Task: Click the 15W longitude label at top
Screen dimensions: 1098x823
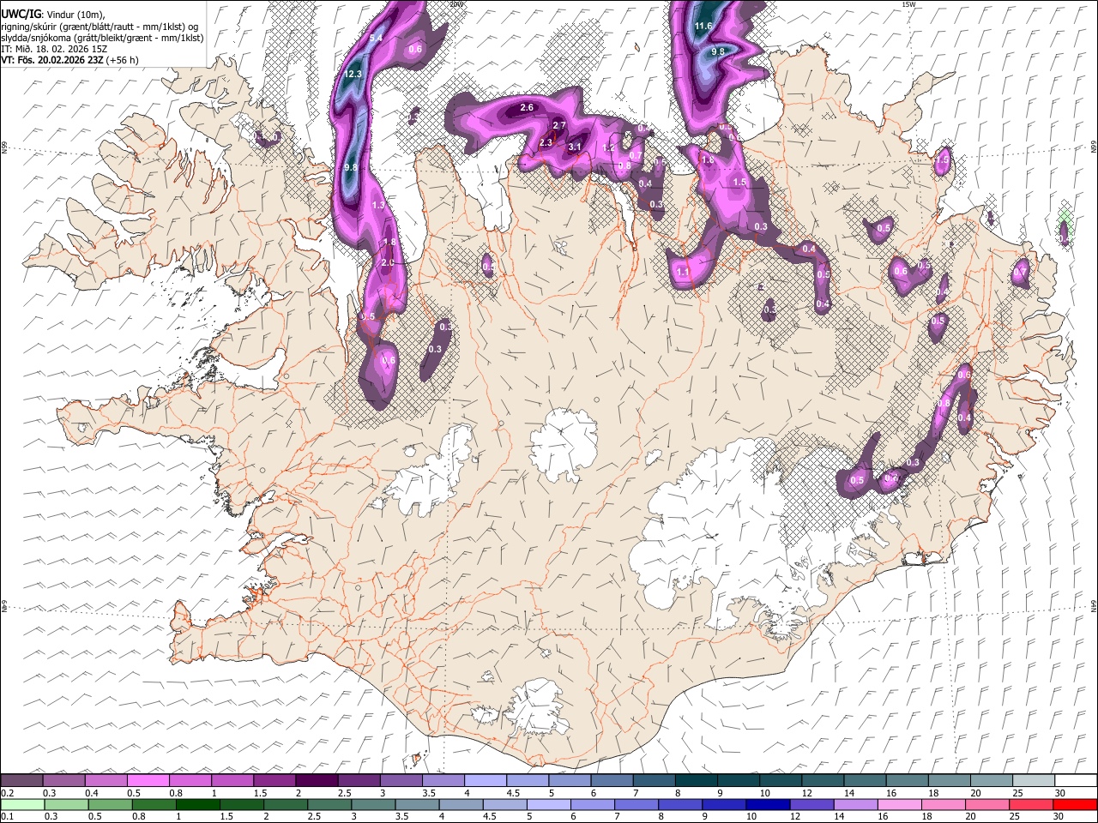Action: coord(908,4)
